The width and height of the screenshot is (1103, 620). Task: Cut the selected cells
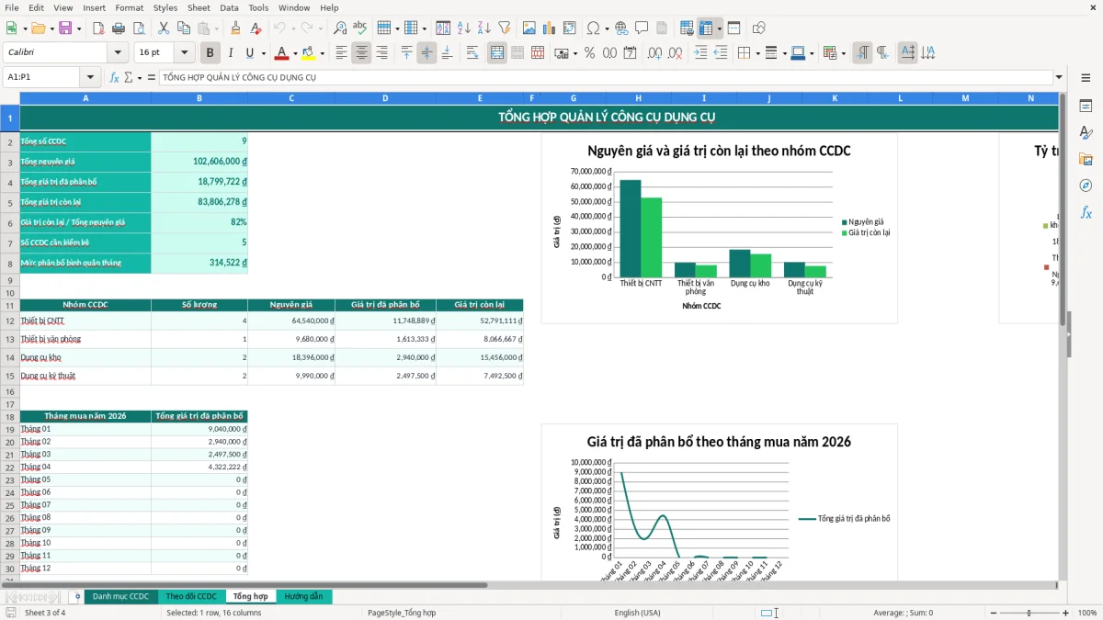click(x=164, y=28)
